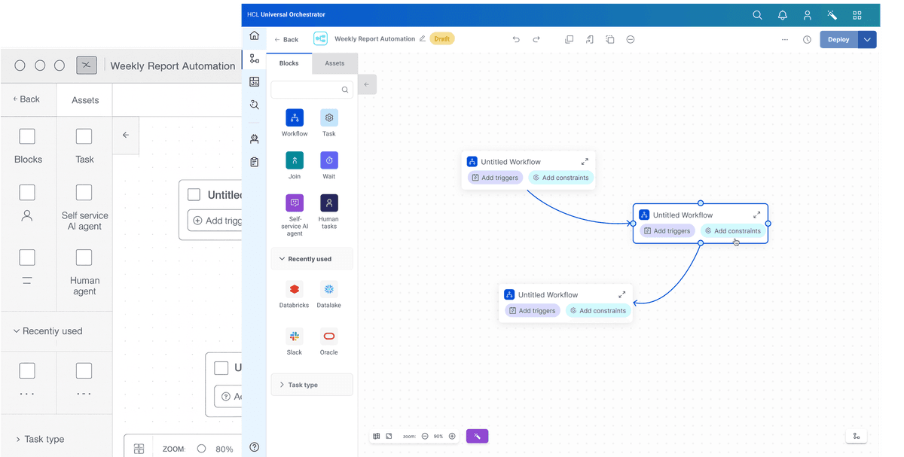This screenshot has width=904, height=457.
Task: Switch to the Blocks tab
Action: pos(289,63)
